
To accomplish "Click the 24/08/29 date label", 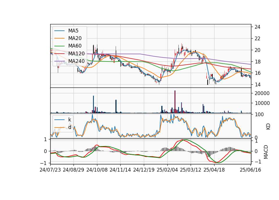I will point(74,170).
